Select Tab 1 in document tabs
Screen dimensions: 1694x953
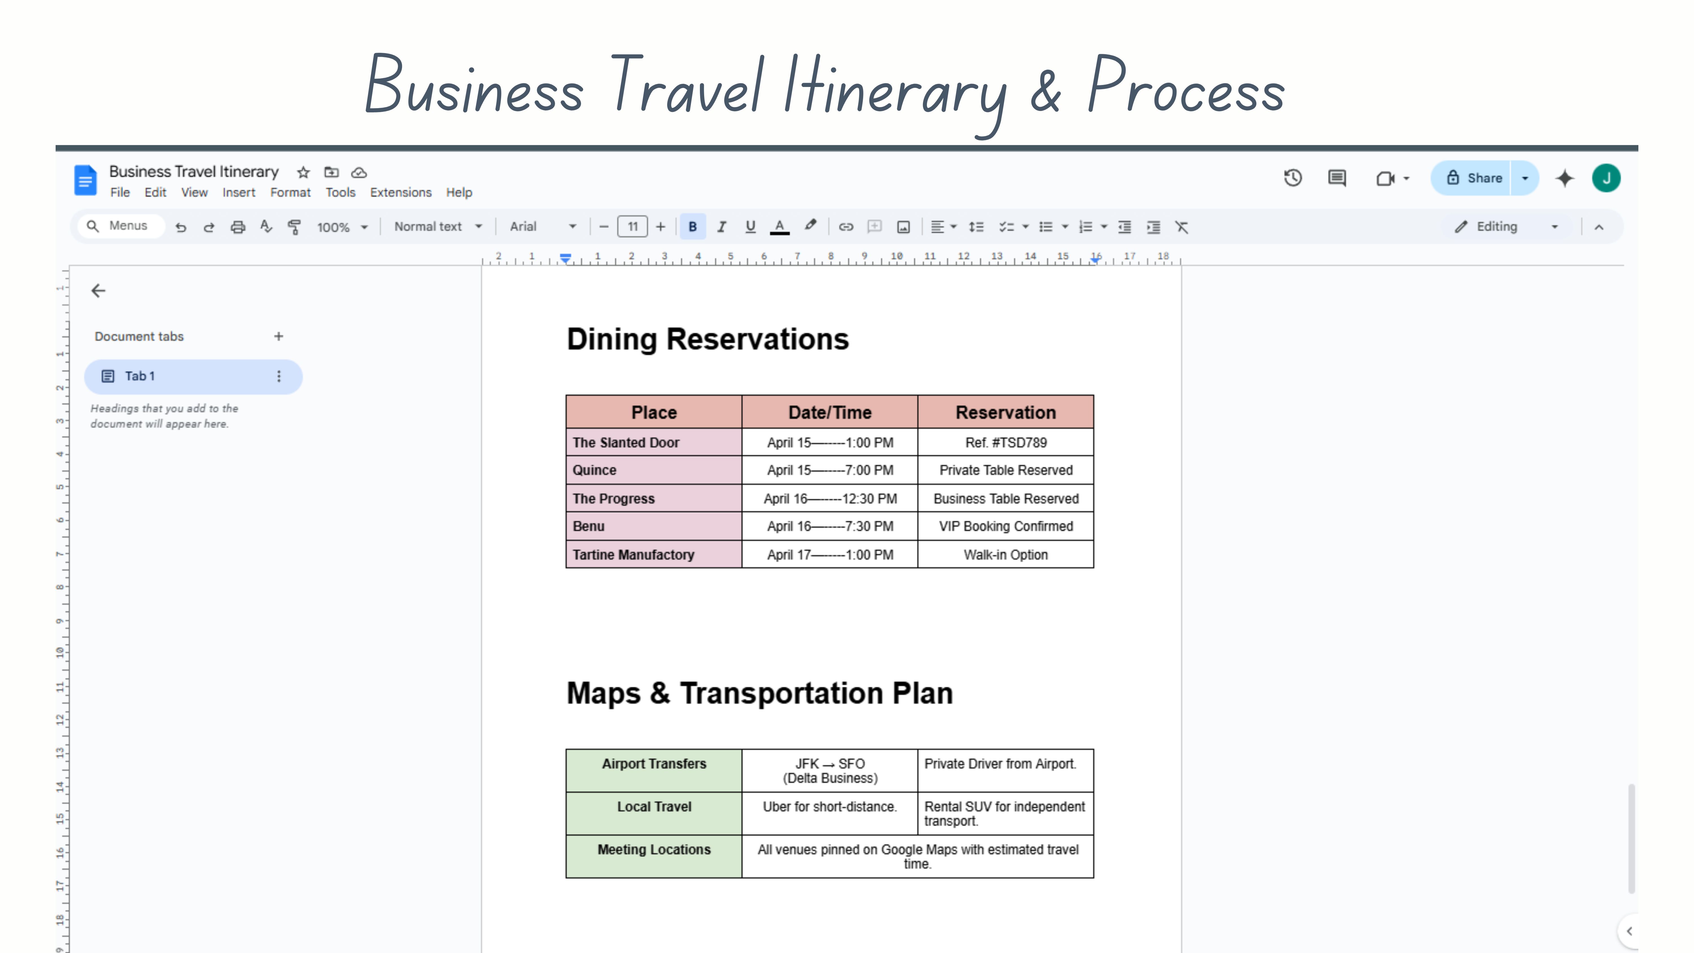tap(193, 376)
